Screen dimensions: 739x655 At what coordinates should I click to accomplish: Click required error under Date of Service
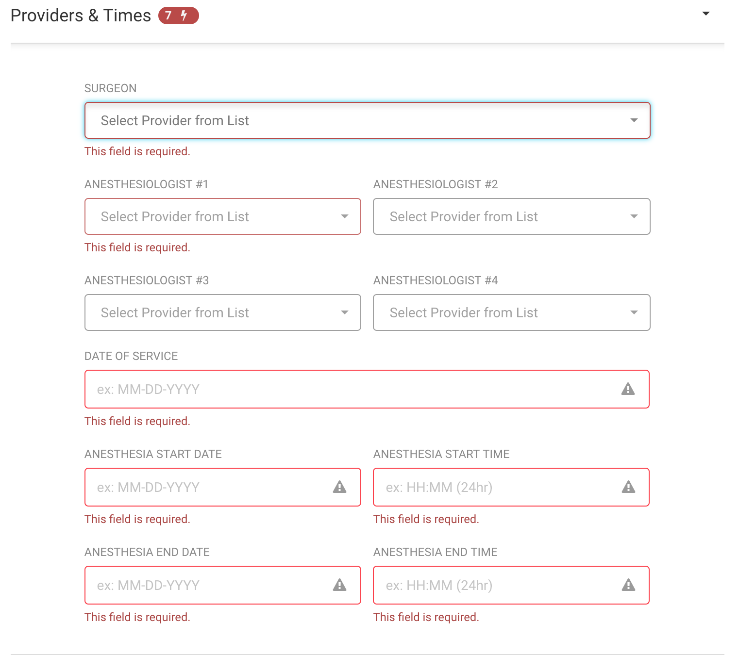click(137, 421)
